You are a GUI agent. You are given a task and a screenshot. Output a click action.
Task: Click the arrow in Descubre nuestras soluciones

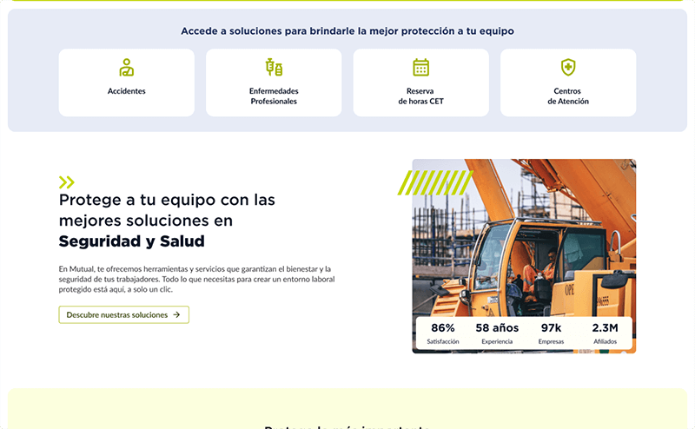[176, 314]
